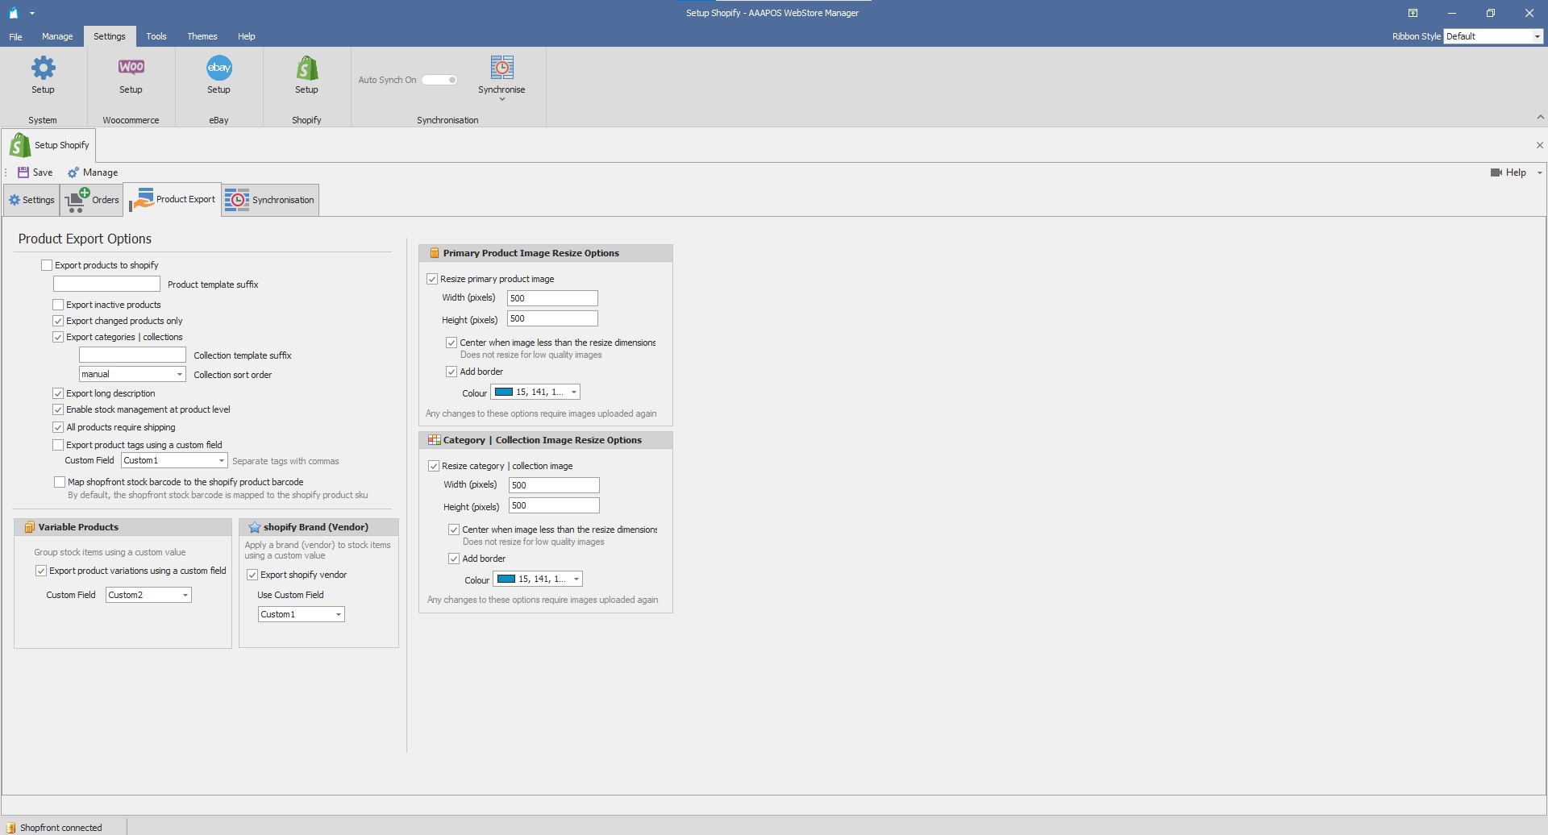The width and height of the screenshot is (1548, 835).
Task: Expand the Ribbon Style dropdown
Action: 1537,36
